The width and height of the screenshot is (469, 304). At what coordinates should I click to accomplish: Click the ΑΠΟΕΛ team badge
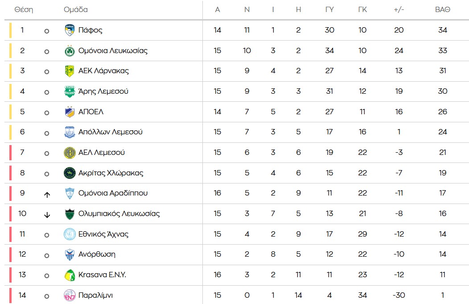pyautogui.click(x=69, y=112)
